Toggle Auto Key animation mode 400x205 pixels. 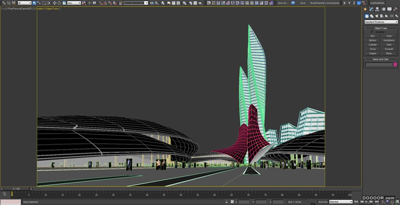tap(323, 202)
